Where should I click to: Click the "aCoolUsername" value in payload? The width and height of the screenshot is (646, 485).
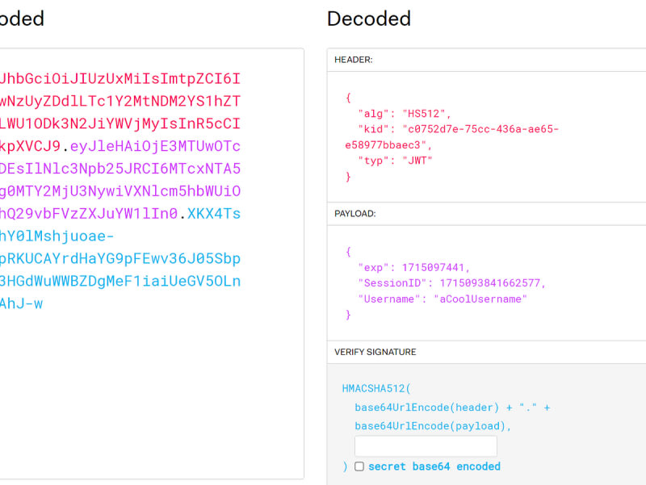point(480,299)
